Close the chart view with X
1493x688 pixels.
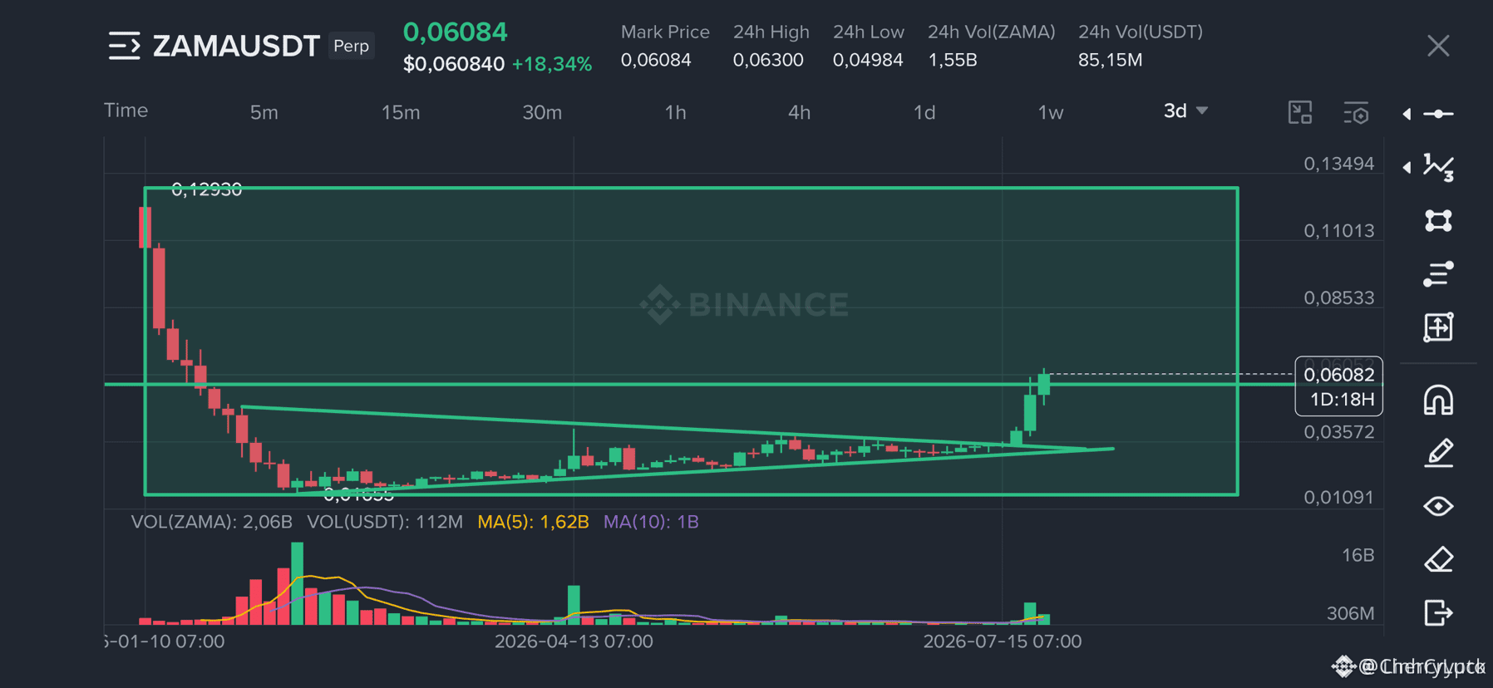[x=1438, y=46]
